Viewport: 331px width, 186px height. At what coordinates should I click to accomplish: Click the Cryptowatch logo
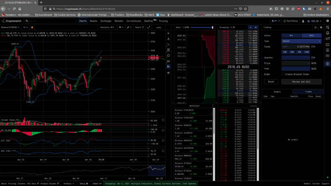[12, 21]
